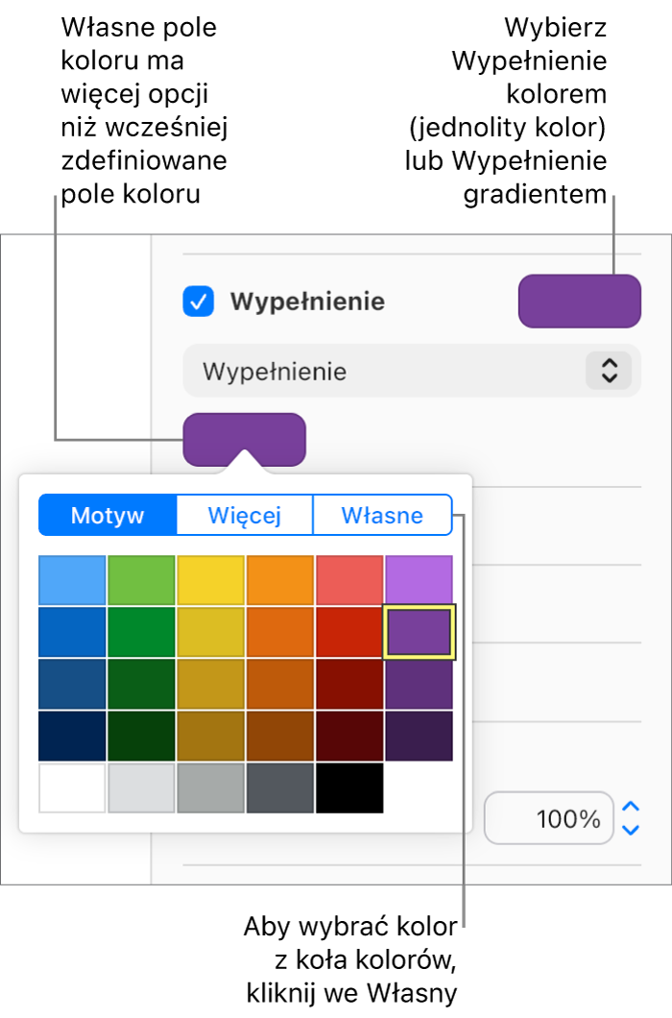Viewport: 672px width, 1018px height.
Task: Open the Wypełnienie fill type dropdown
Action: (411, 371)
